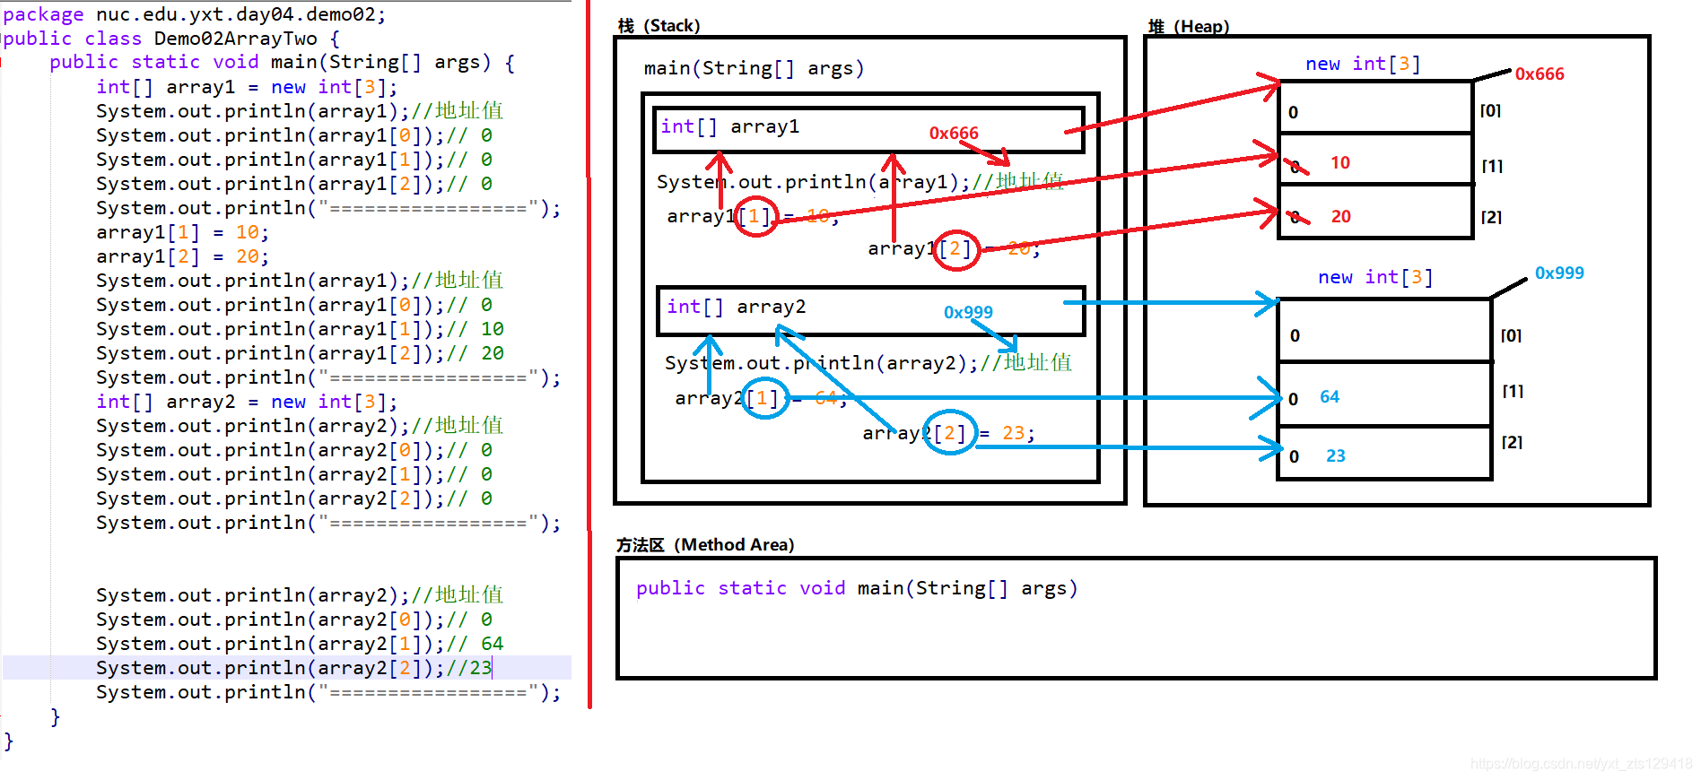Click println(array1[1]) line commented '// 10'
Viewport: 1701px width, 780px height.
click(301, 329)
